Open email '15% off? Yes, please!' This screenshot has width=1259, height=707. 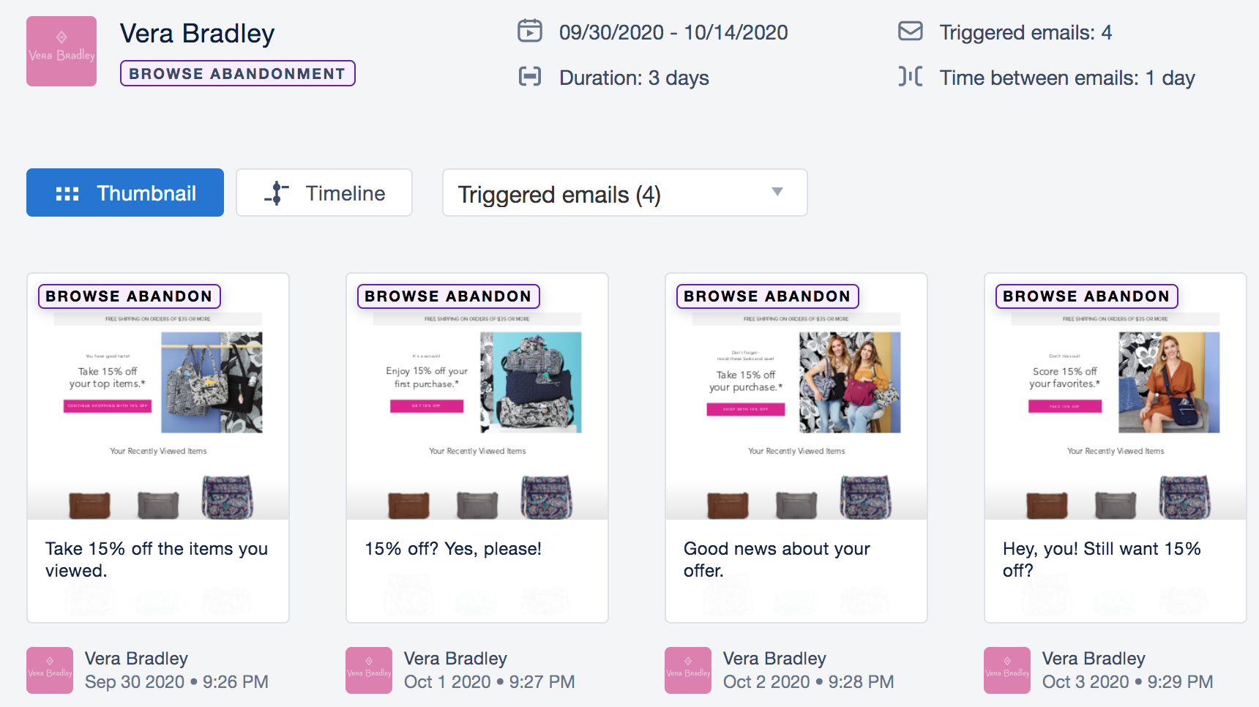[x=477, y=448]
